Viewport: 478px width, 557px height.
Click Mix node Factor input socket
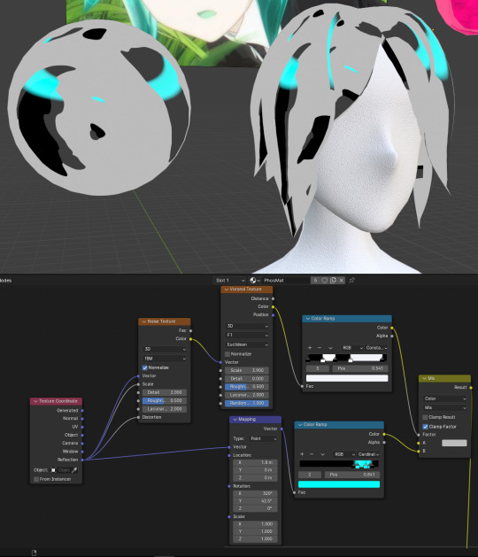tap(419, 435)
